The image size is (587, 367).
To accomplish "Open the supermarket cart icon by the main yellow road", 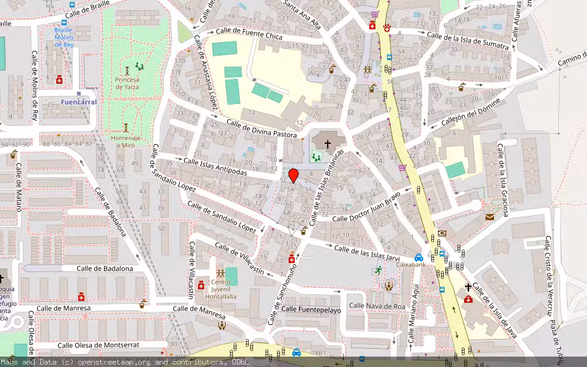I will (x=374, y=14).
